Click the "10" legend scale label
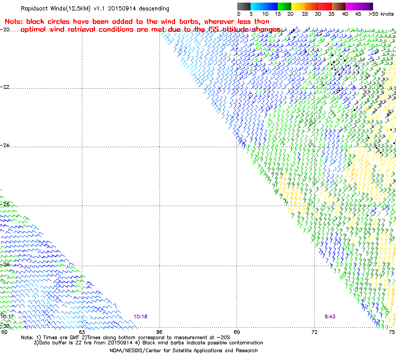The image size is (396, 359). [x=265, y=14]
